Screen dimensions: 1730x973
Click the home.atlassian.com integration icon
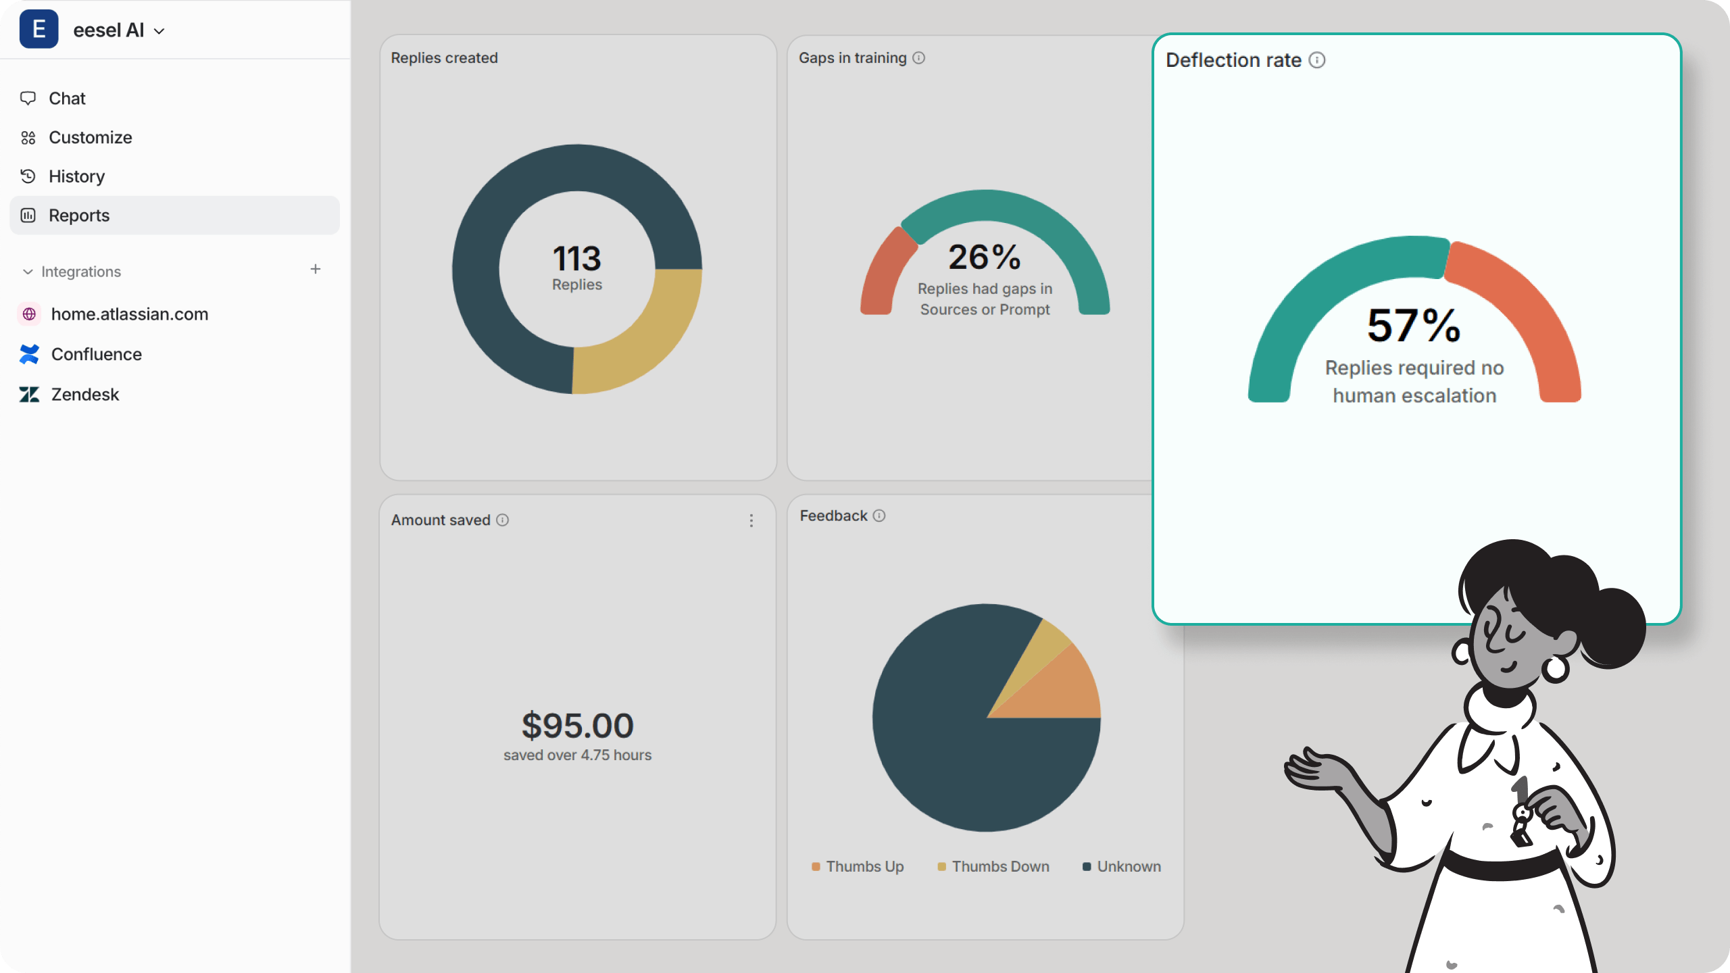(x=30, y=314)
